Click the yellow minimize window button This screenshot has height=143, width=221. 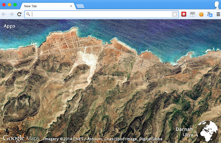(x=10, y=5)
